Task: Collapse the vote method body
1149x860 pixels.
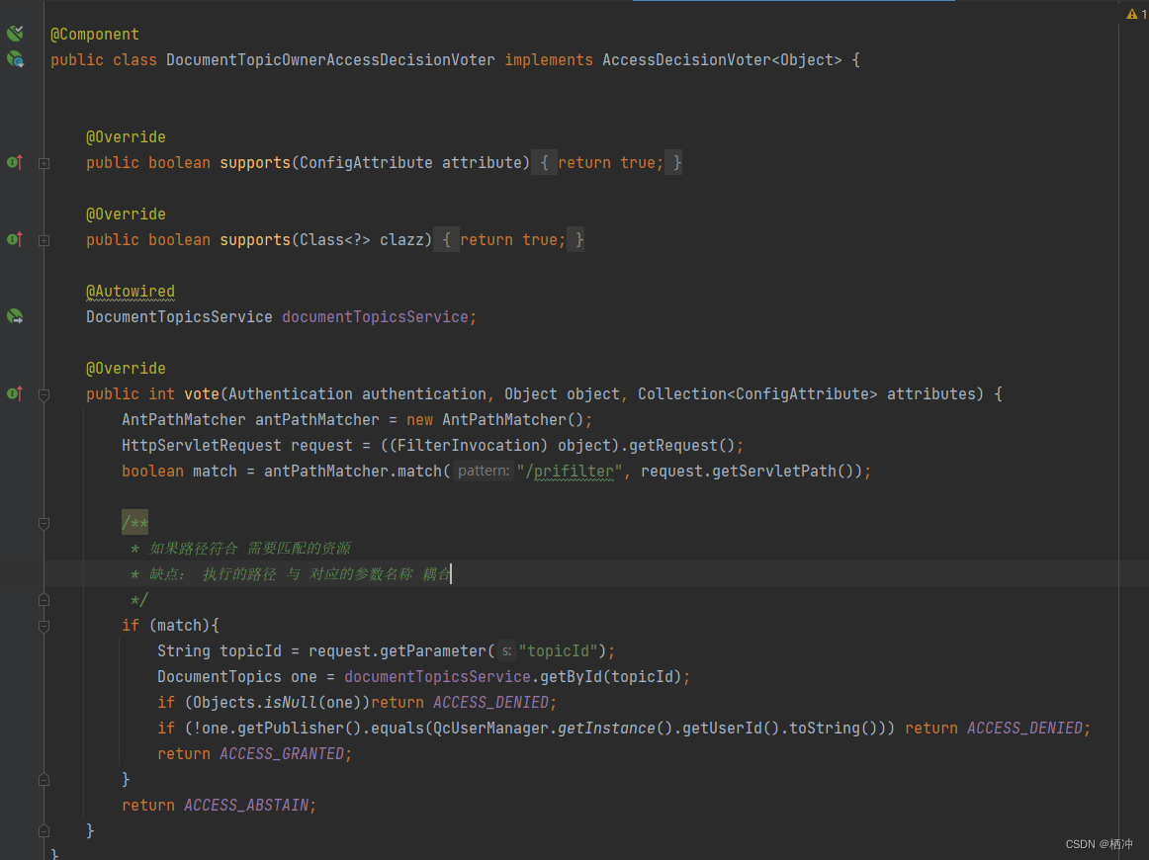Action: coord(44,394)
